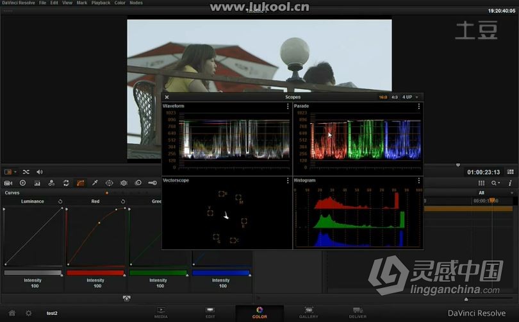Image resolution: width=519 pixels, height=322 pixels.
Task: Open the info icon at the right
Action: click(510, 183)
